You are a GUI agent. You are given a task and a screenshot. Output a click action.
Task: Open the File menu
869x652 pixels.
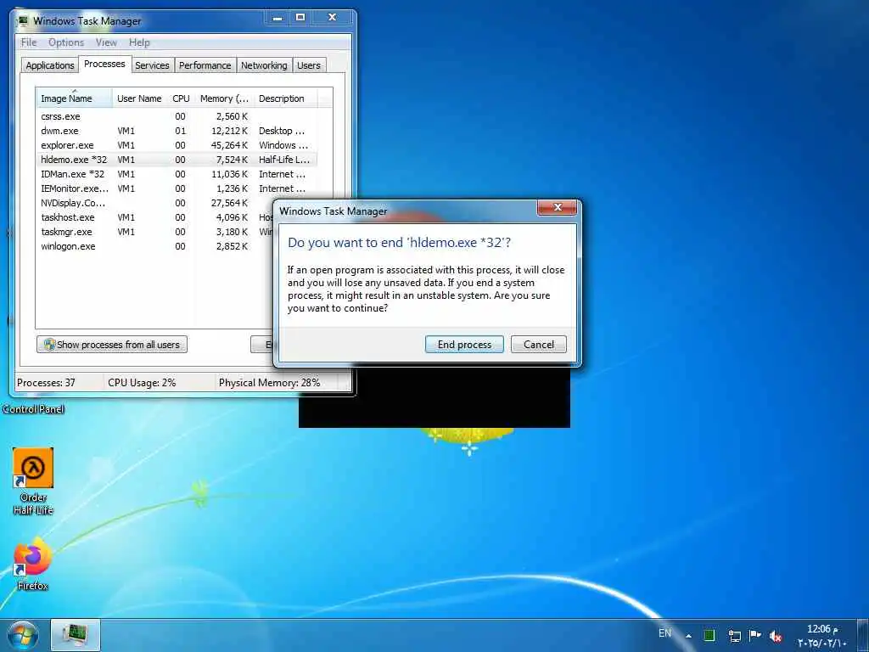(29, 42)
